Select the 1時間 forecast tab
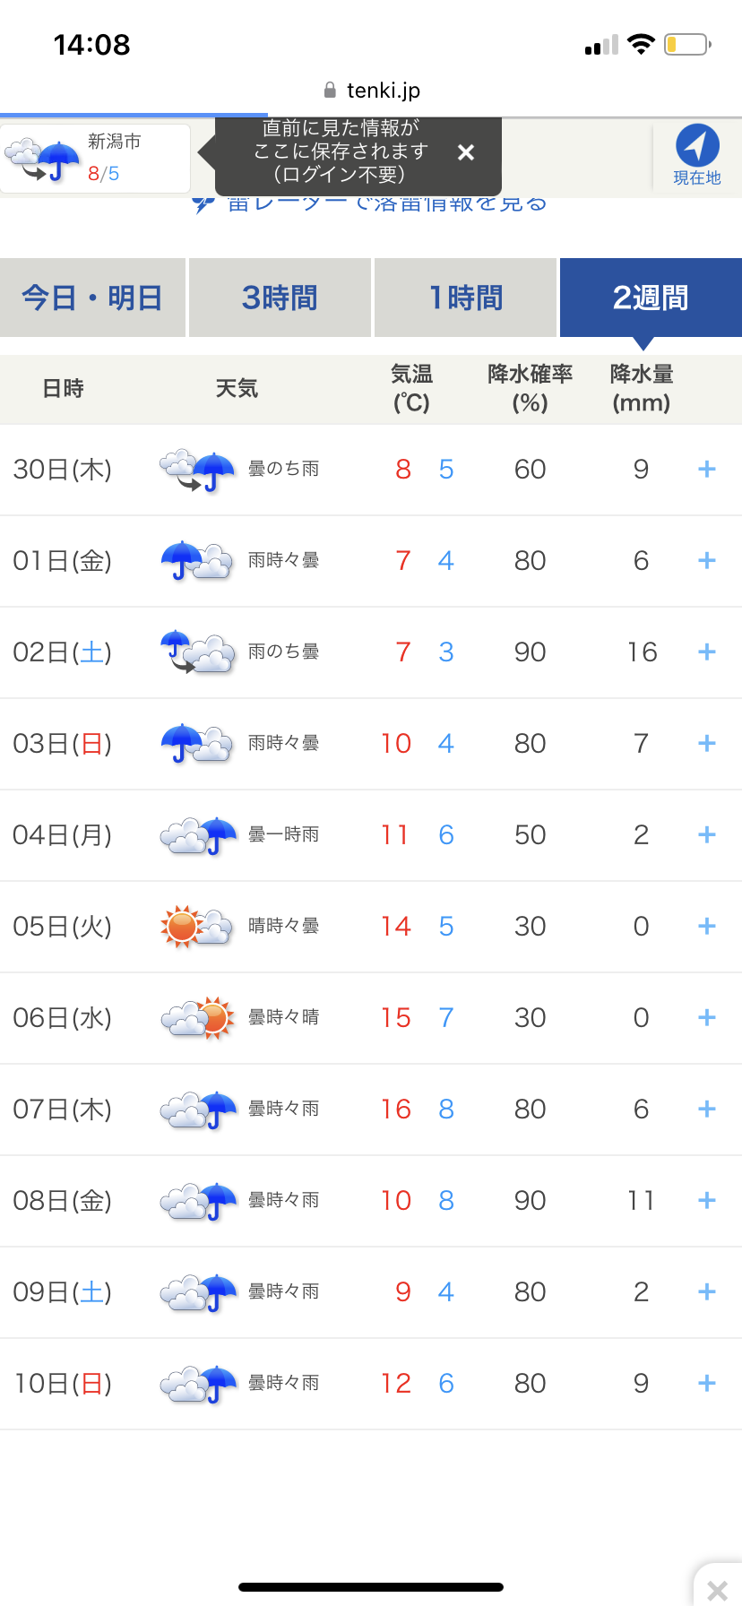The height and width of the screenshot is (1606, 742). (x=465, y=298)
